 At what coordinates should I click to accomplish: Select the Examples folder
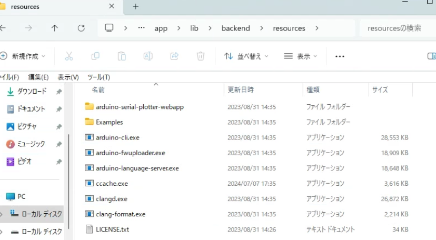(x=109, y=122)
